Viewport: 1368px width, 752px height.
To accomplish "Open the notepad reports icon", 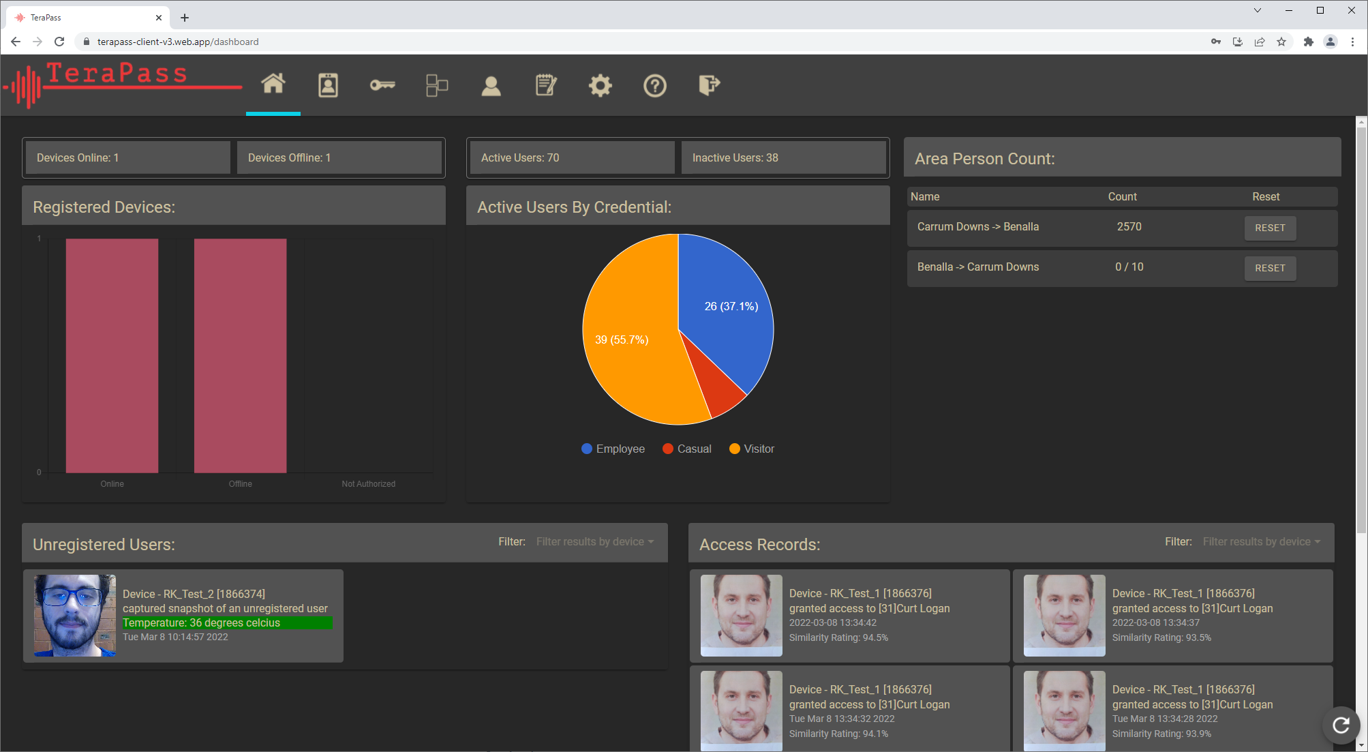I will 546,85.
